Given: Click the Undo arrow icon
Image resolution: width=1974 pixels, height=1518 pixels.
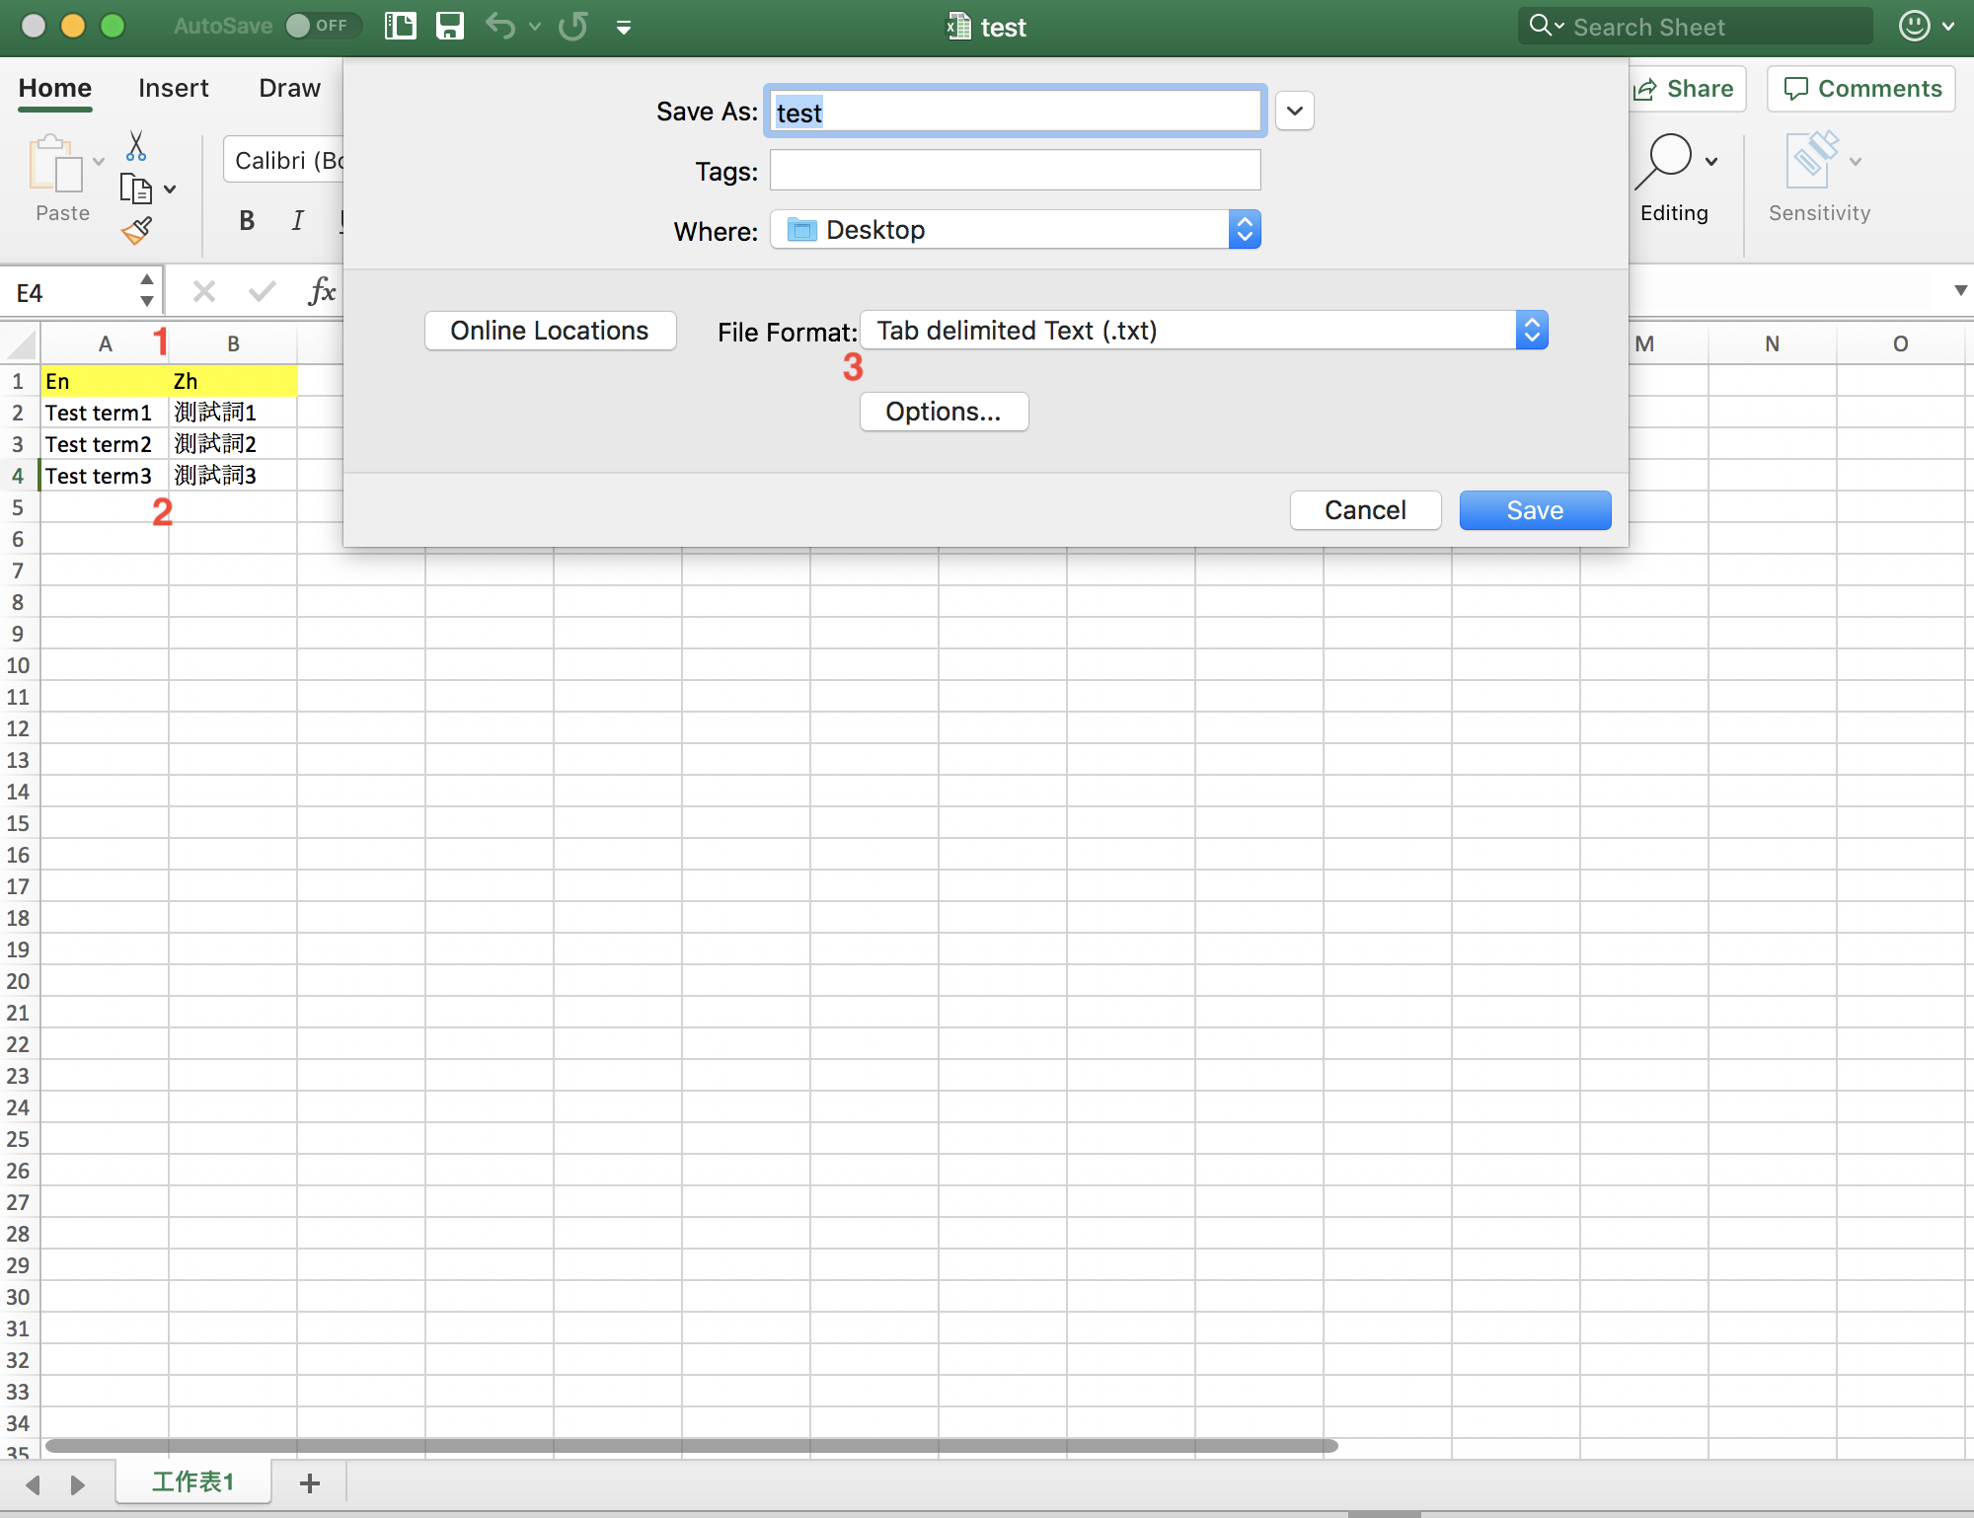Looking at the screenshot, I should 500,27.
